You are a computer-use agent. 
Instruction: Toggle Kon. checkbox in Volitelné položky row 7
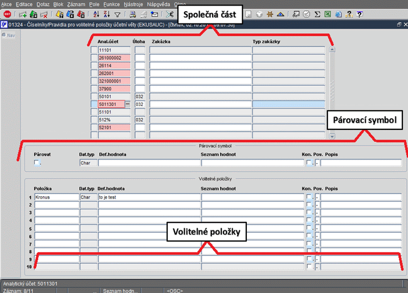(x=309, y=244)
